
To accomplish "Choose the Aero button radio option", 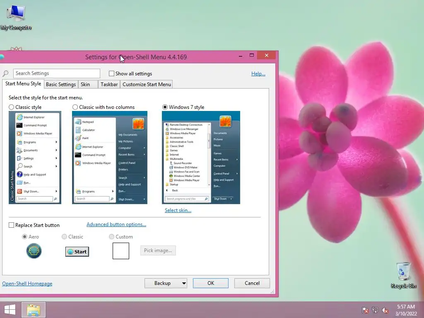I will (x=24, y=236).
